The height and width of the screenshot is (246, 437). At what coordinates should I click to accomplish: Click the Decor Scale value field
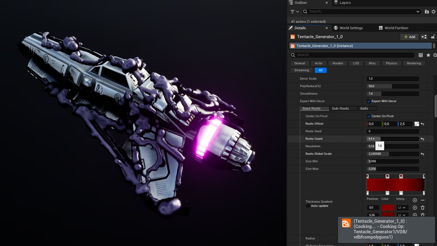click(393, 79)
